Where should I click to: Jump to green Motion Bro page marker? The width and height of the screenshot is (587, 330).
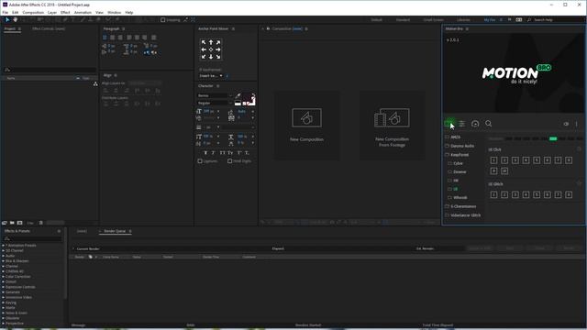553,138
